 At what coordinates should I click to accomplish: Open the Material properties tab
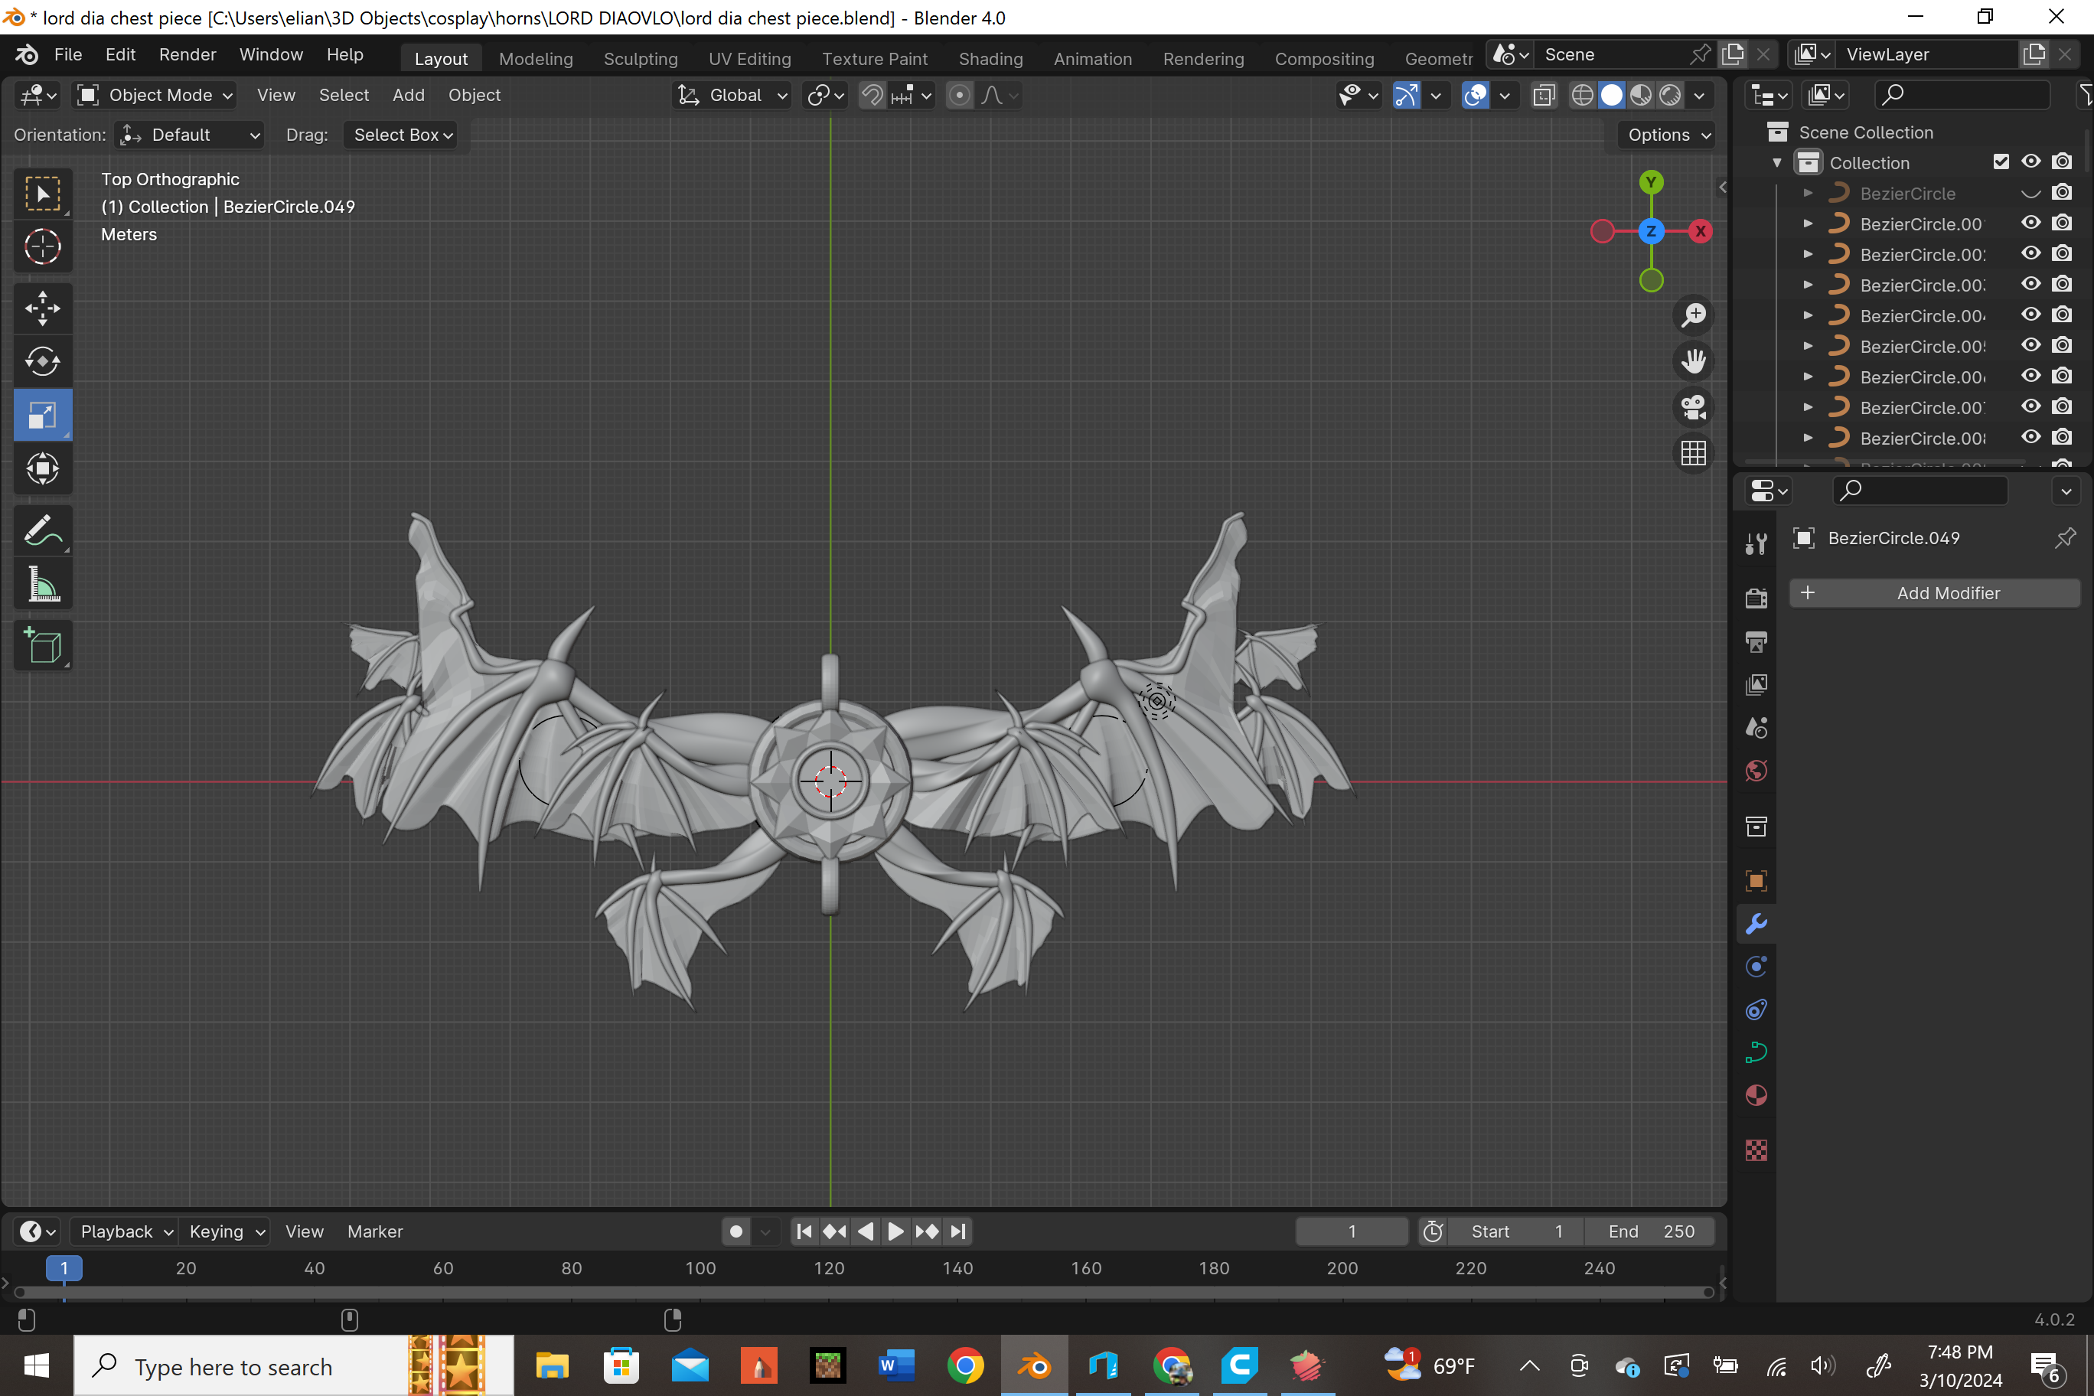1756,1095
